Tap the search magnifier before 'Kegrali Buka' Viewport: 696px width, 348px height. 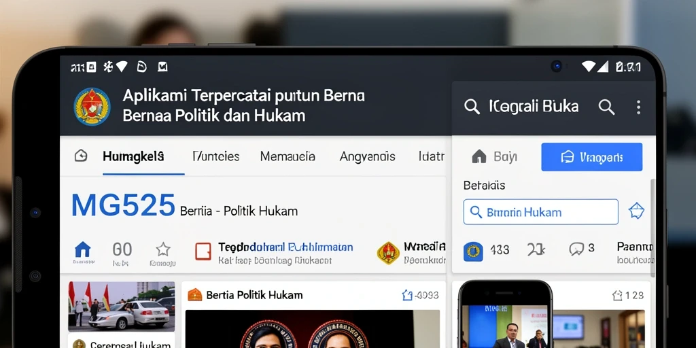[472, 107]
